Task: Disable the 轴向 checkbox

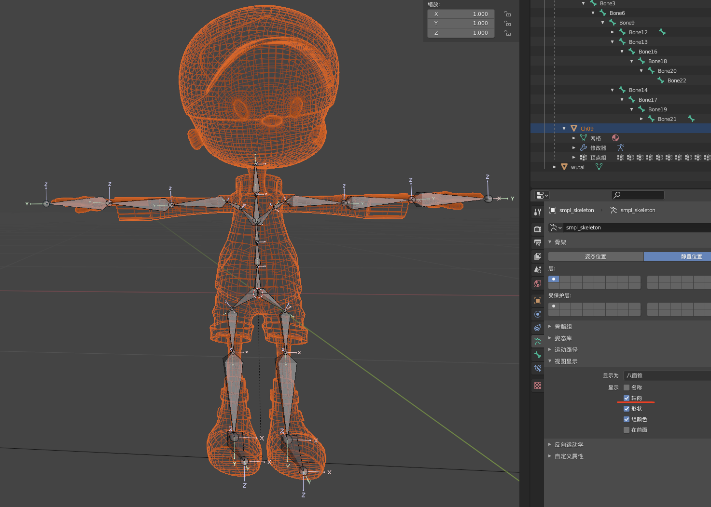Action: click(626, 398)
